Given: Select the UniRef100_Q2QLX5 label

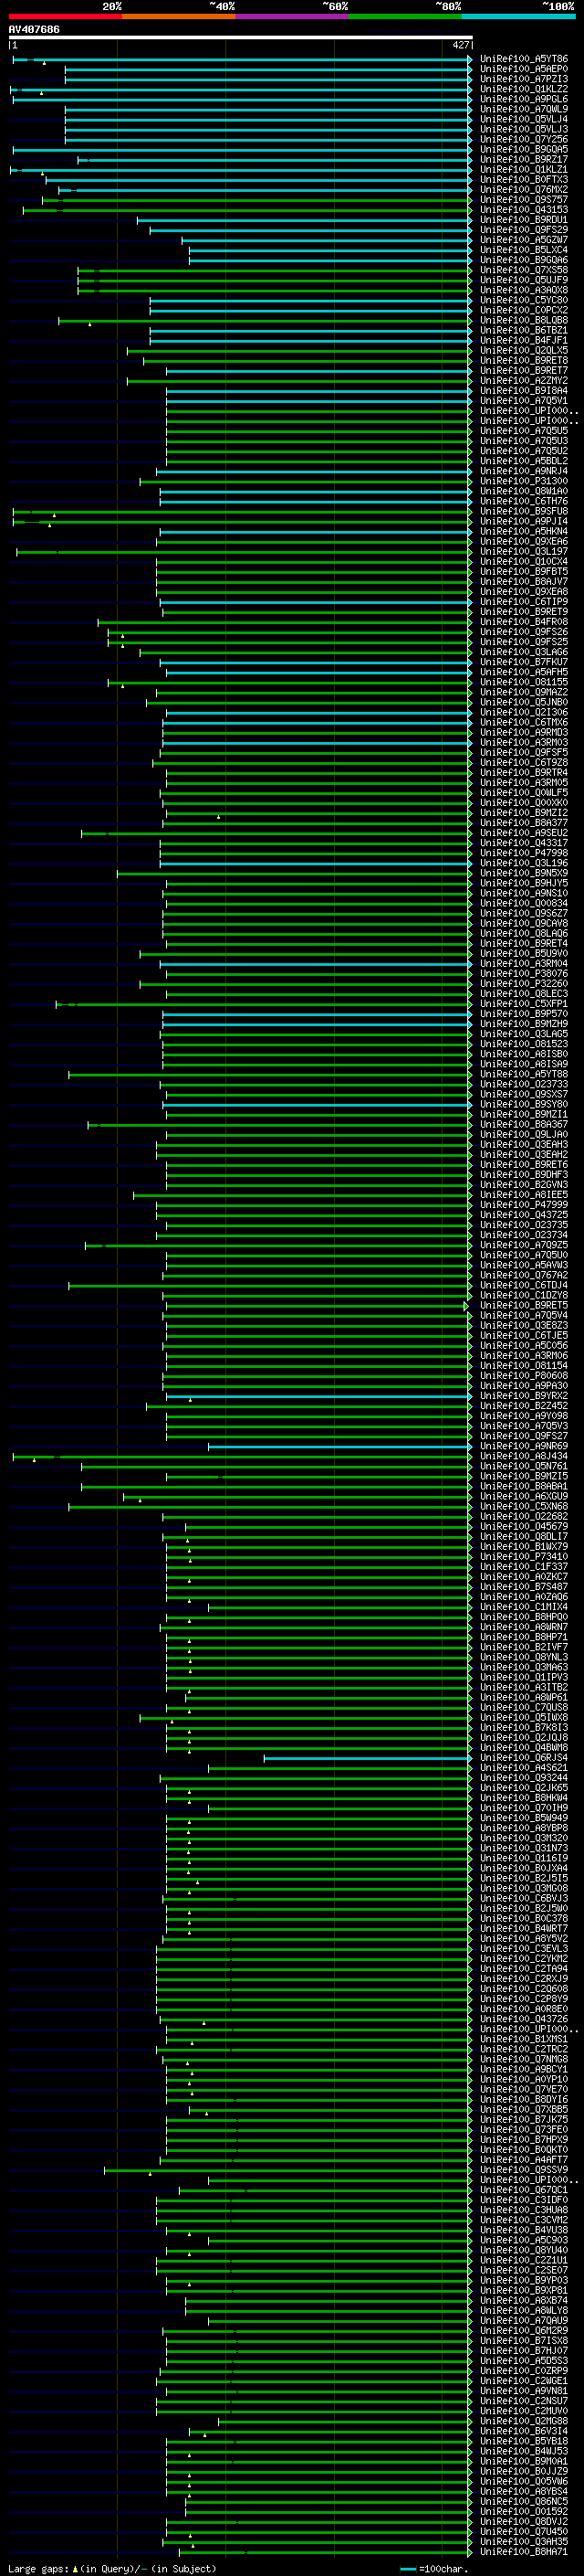Looking at the screenshot, I should 524,351.
